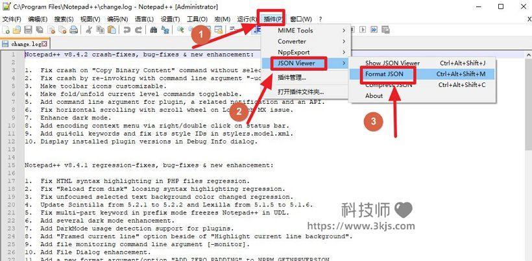Maximize the Notepad++ window
This screenshot has height=261, width=532.
coord(501,6)
